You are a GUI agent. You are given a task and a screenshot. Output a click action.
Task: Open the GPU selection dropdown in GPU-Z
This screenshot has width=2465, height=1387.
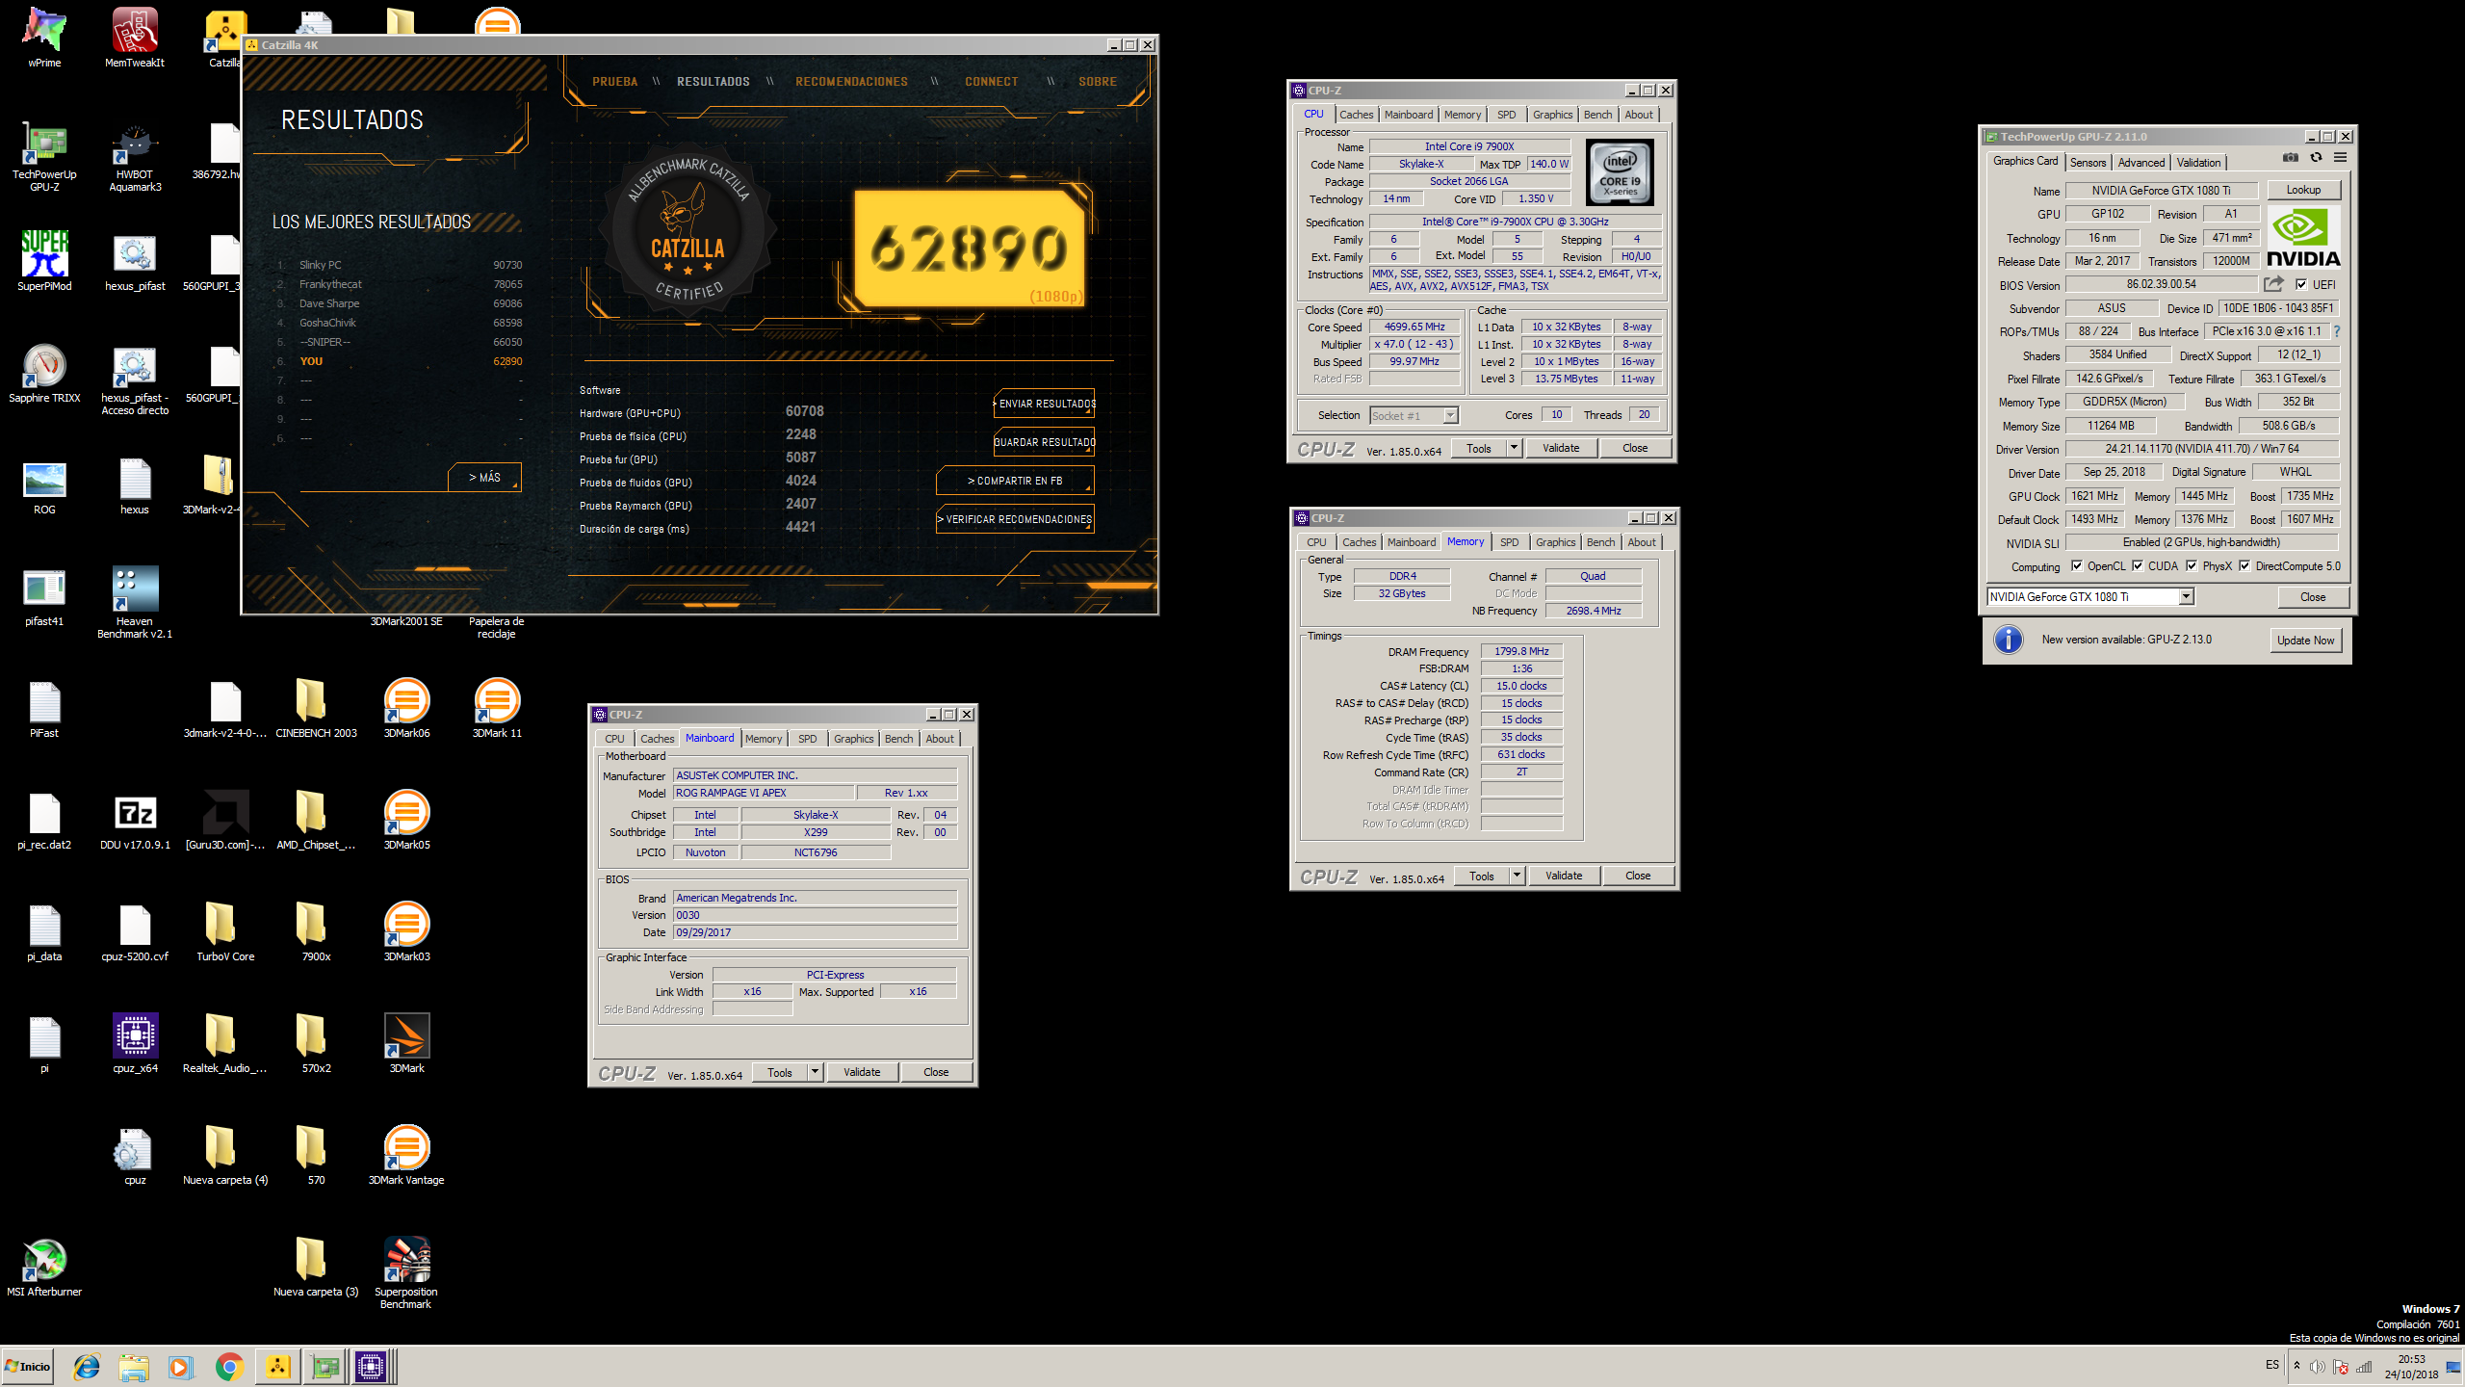coord(2090,597)
